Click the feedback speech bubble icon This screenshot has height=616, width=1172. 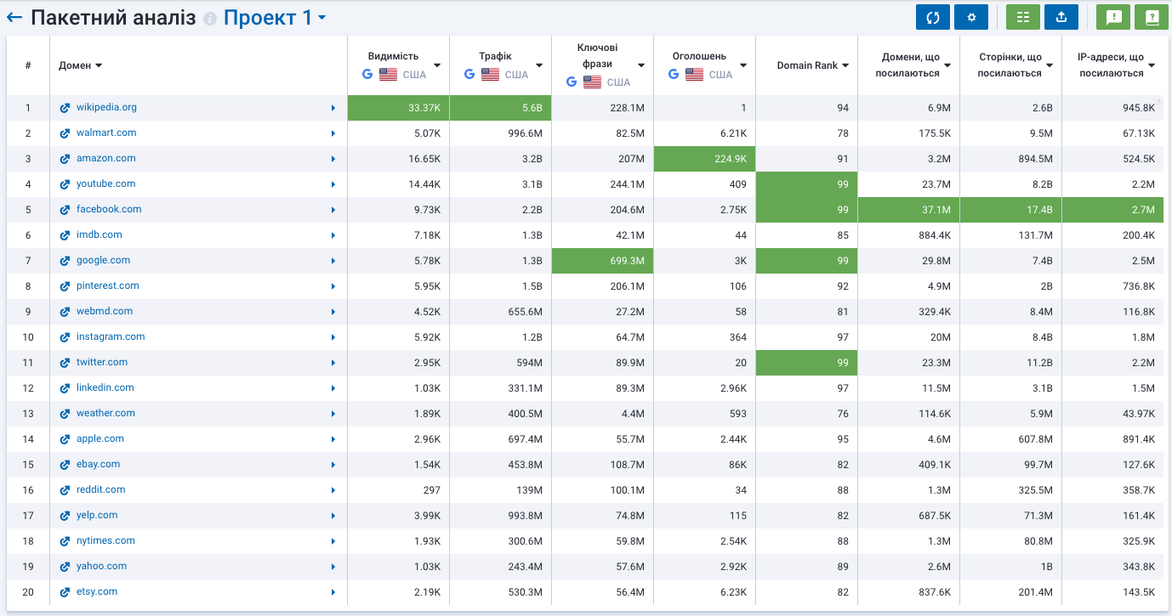pyautogui.click(x=1113, y=17)
